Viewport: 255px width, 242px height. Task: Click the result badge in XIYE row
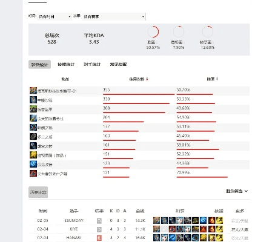(x=99, y=229)
